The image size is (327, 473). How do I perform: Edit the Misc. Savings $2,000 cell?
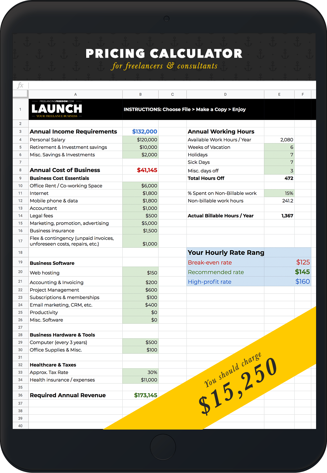click(x=140, y=155)
